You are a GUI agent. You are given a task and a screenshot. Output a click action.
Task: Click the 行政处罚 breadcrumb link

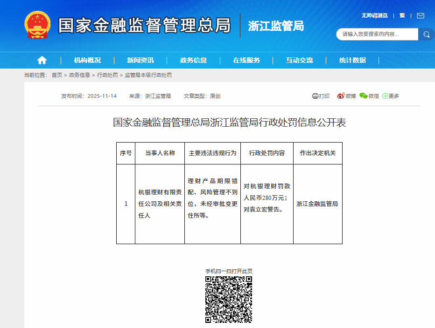point(107,75)
